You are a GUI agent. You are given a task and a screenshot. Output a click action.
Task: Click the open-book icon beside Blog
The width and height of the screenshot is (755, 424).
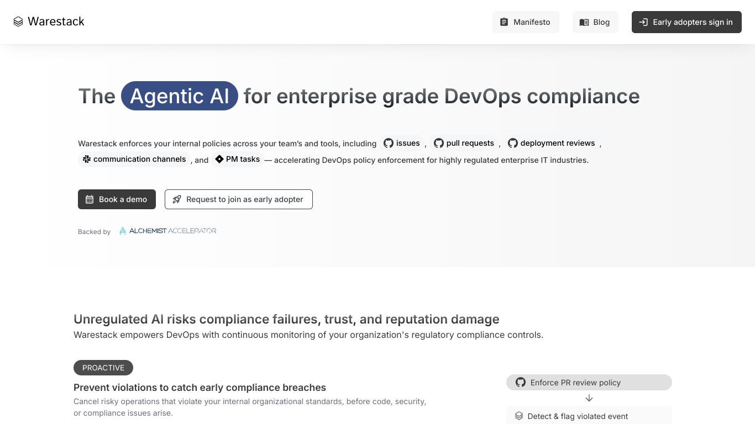pyautogui.click(x=584, y=22)
